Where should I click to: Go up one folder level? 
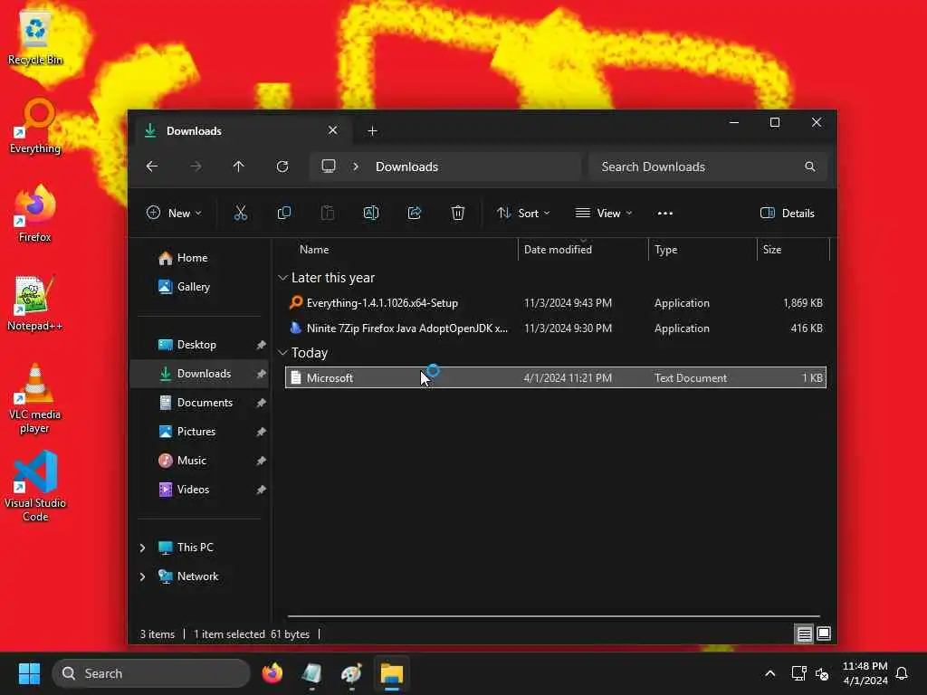238,167
